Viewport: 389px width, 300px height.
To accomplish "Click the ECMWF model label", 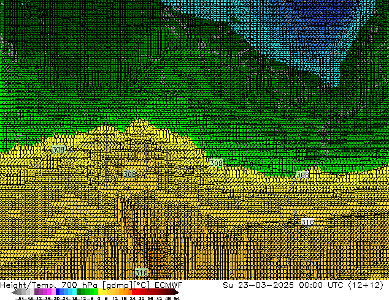I will click(x=169, y=285).
